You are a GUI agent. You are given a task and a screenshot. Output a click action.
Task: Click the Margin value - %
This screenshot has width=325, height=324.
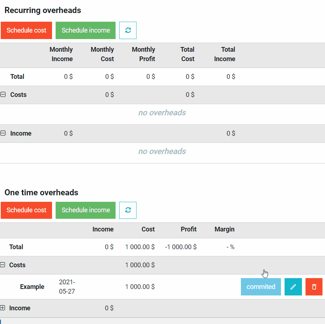230,247
